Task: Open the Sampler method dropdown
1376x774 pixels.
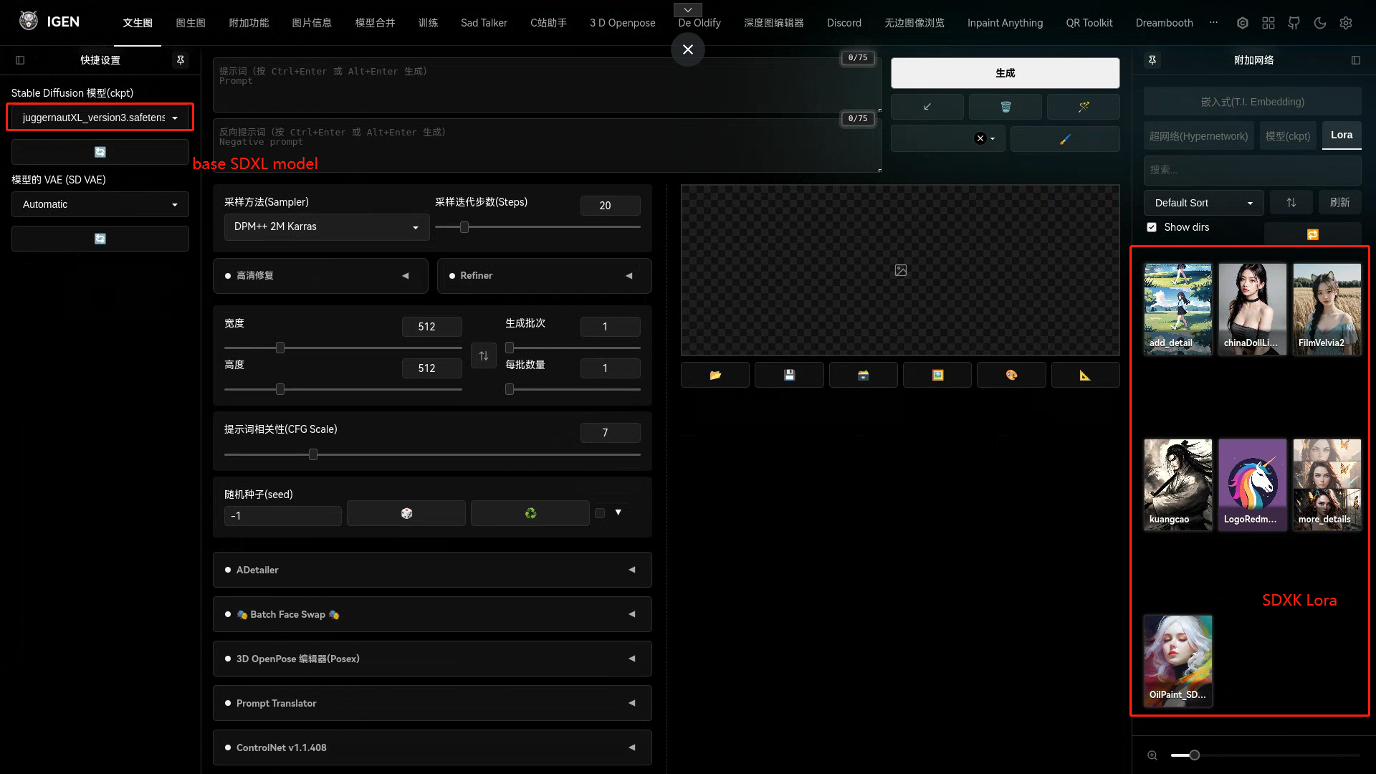Action: tap(327, 226)
